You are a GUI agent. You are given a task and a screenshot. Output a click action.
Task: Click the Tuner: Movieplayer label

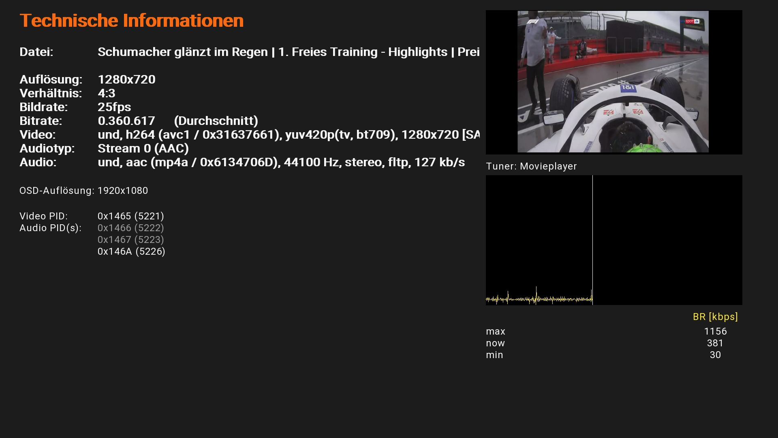click(531, 166)
